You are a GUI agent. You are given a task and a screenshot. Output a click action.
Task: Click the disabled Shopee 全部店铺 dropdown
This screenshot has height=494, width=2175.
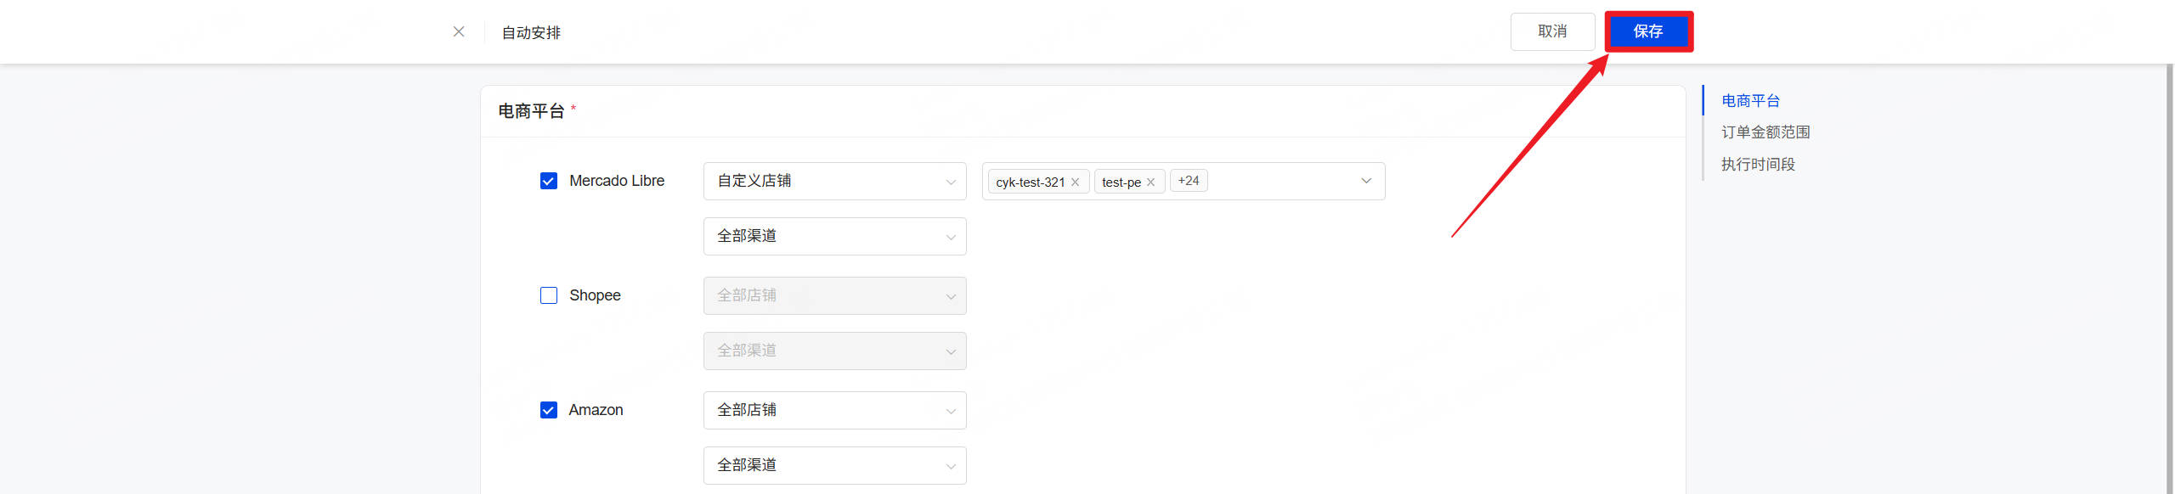(834, 295)
